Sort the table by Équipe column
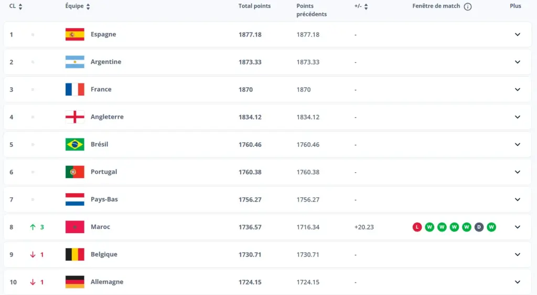537x295 pixels. click(88, 7)
